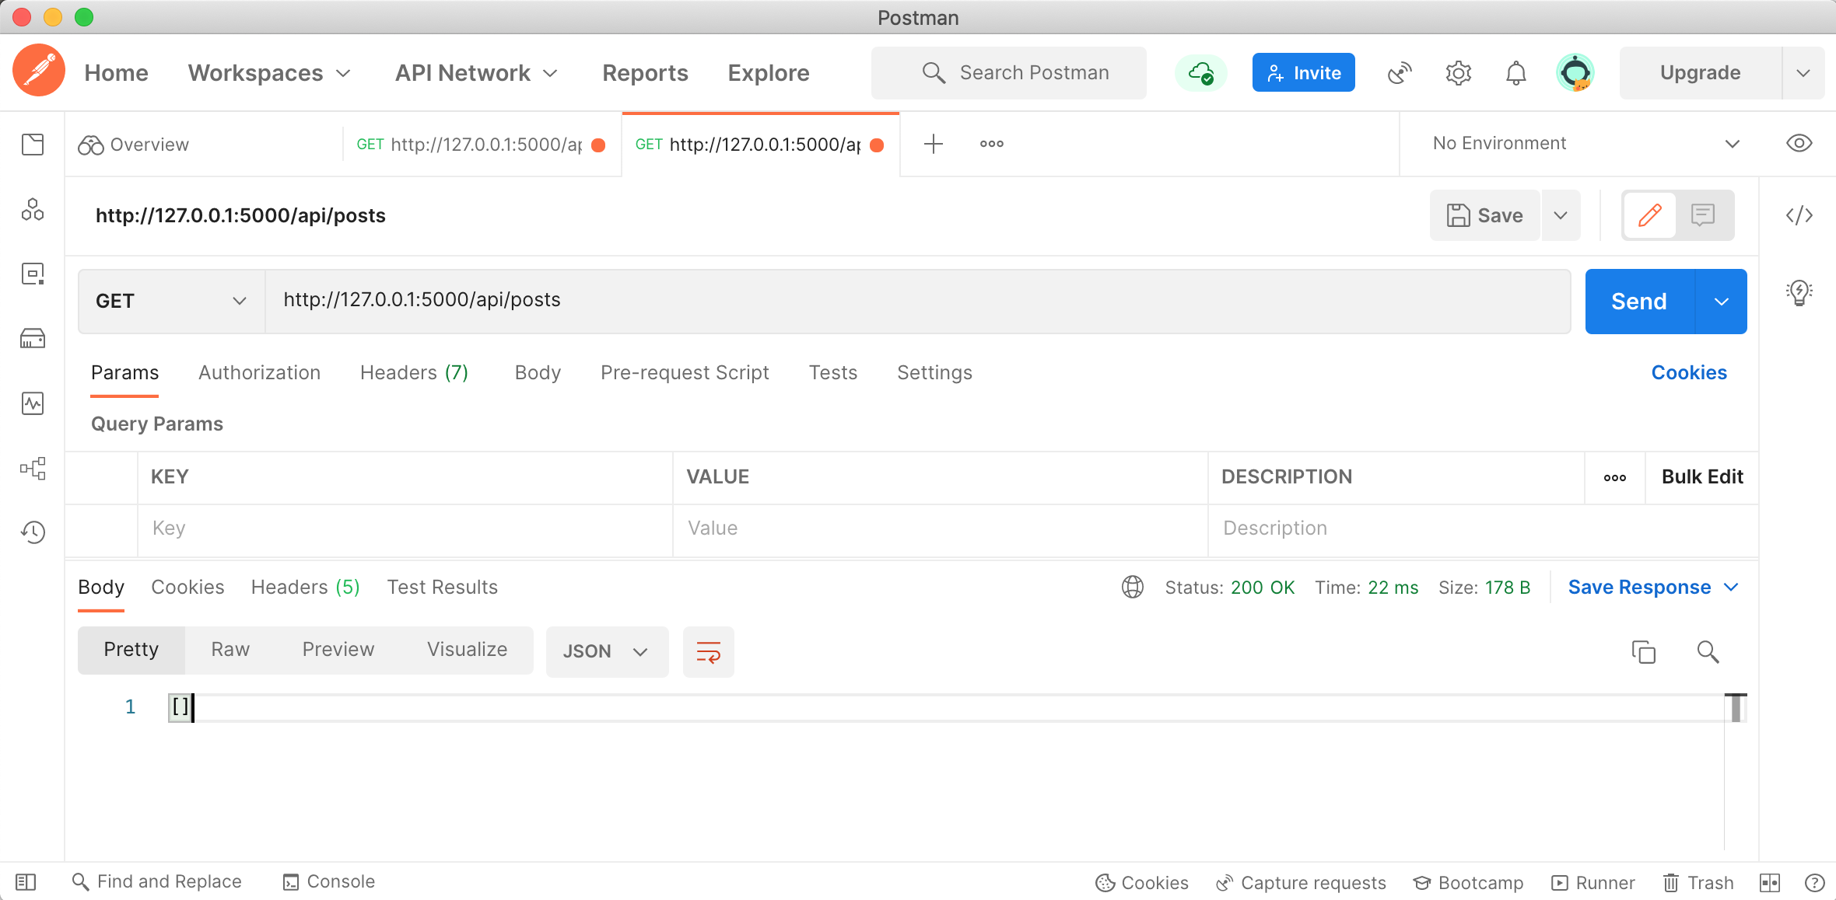The width and height of the screenshot is (1836, 900).
Task: Focus the Search Postman field
Action: point(1009,73)
